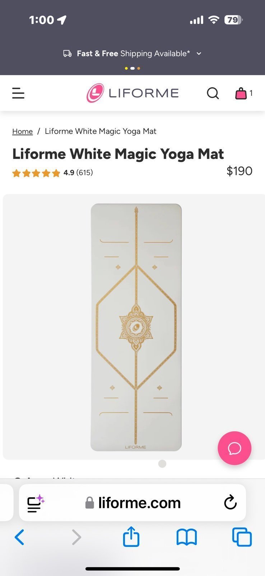Image resolution: width=265 pixels, height=576 pixels.
Task: Reload the liforme.com page
Action: (x=231, y=503)
